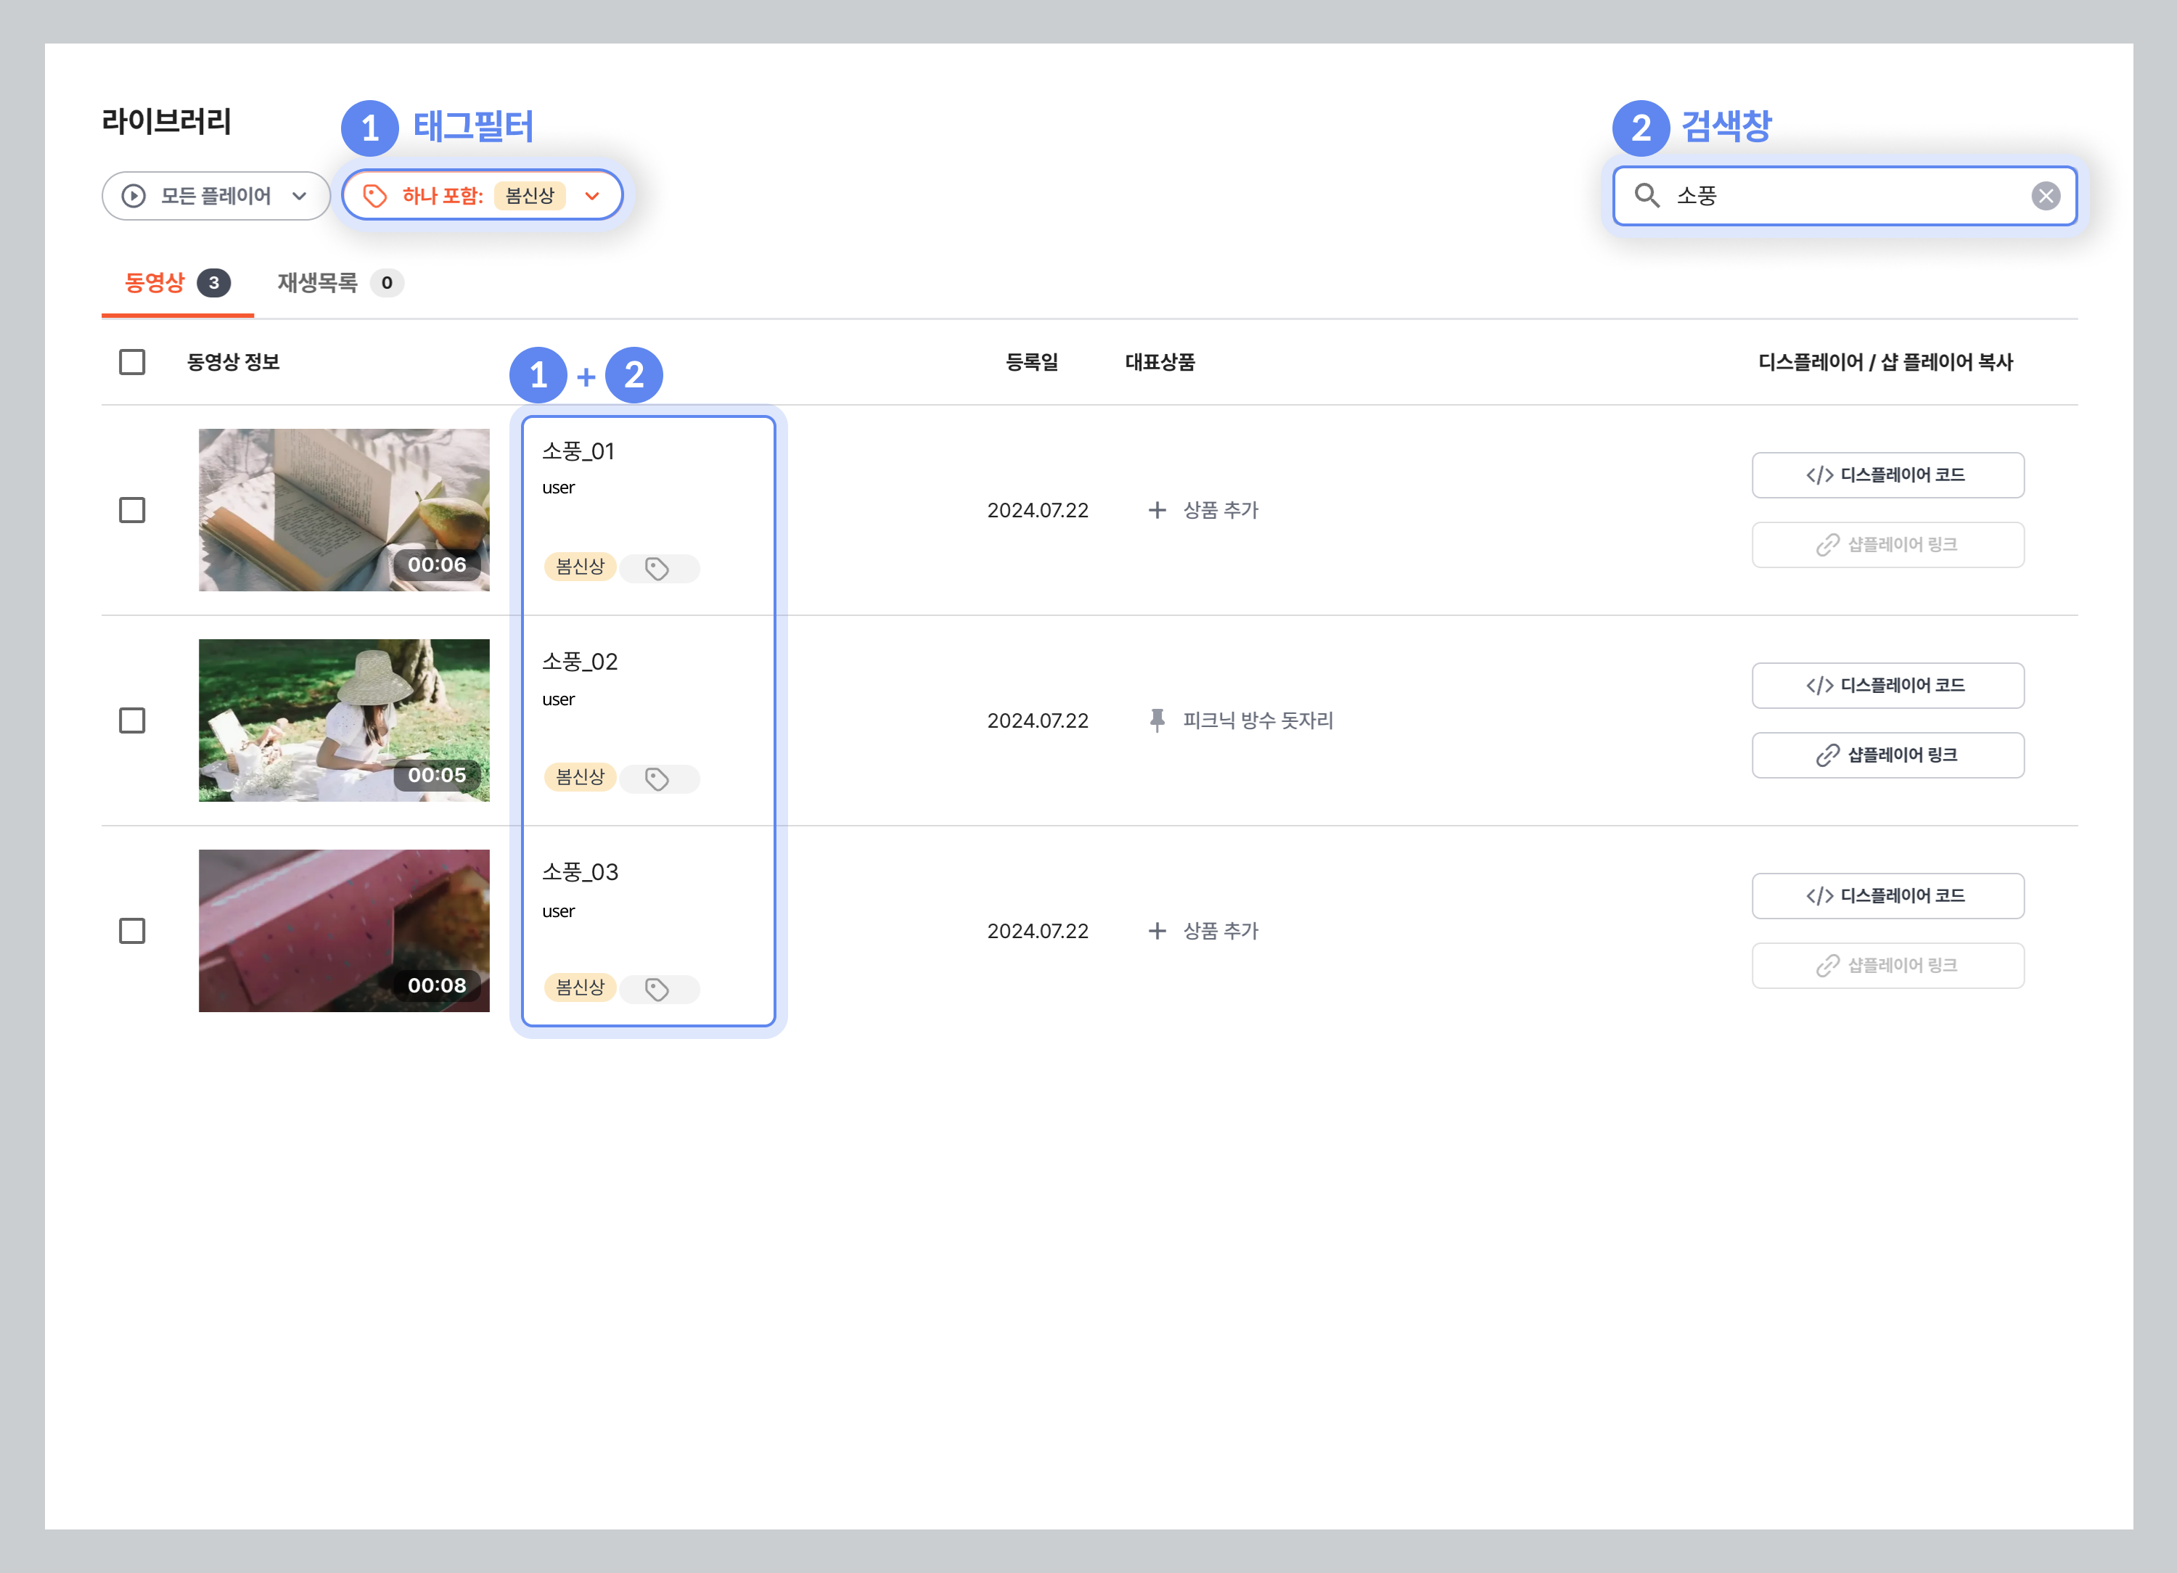
Task: Click pin icon beside 피크닉 방수 돗자리
Action: (x=1157, y=720)
